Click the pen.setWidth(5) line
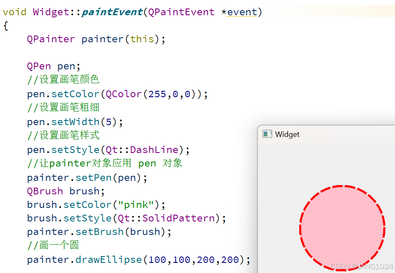The height and width of the screenshot is (273, 395). tap(75, 122)
